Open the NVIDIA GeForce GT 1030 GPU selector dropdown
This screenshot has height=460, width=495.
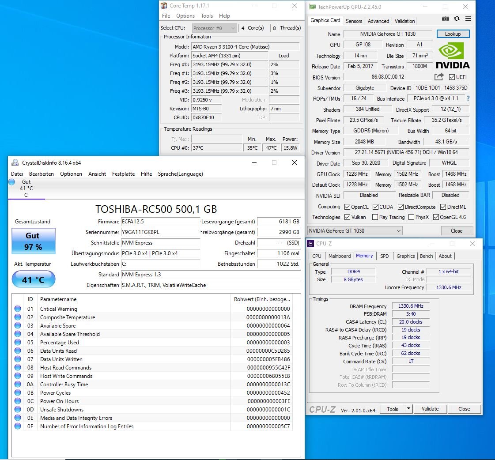[x=355, y=231]
